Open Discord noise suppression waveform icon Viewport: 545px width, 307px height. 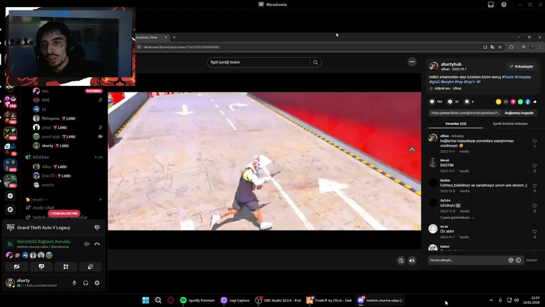tap(87, 244)
